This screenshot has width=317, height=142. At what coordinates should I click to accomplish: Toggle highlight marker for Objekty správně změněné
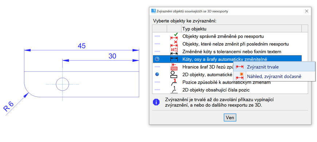(157, 36)
